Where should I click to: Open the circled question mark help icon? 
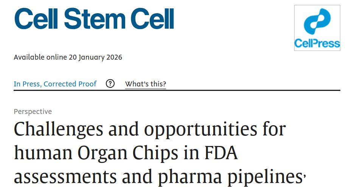[x=110, y=84]
